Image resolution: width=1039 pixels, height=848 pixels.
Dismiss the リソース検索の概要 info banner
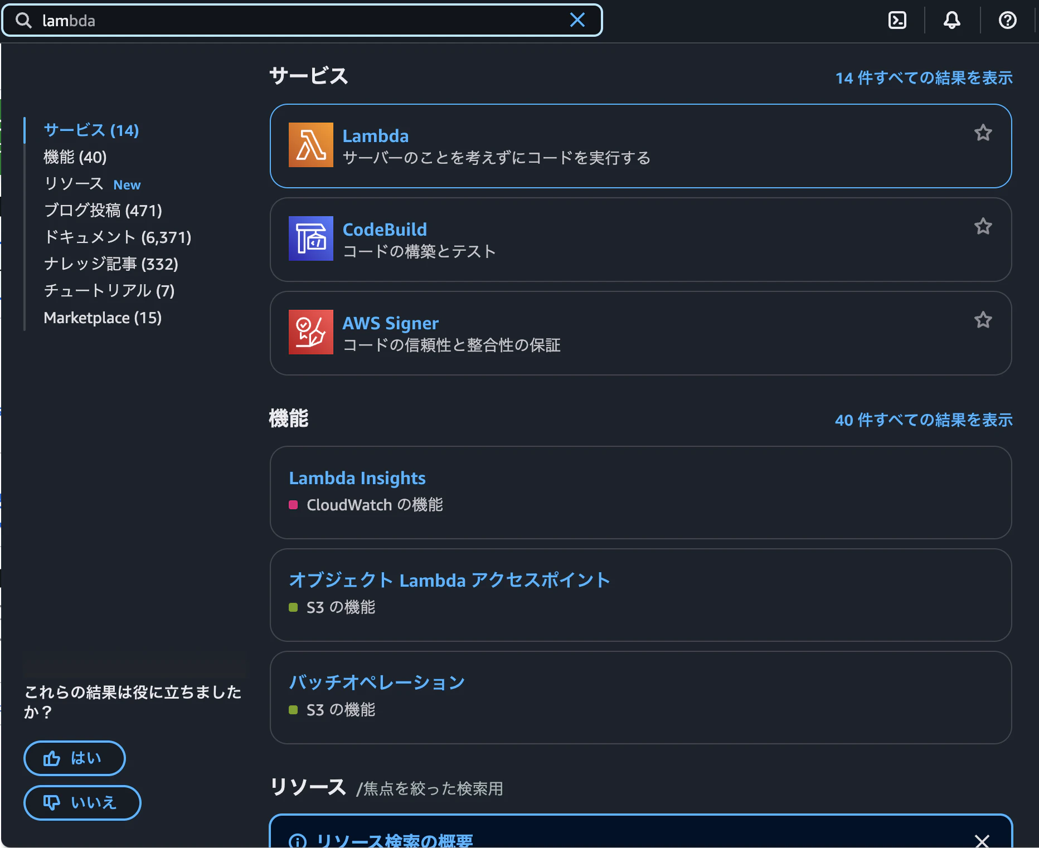[x=982, y=841]
